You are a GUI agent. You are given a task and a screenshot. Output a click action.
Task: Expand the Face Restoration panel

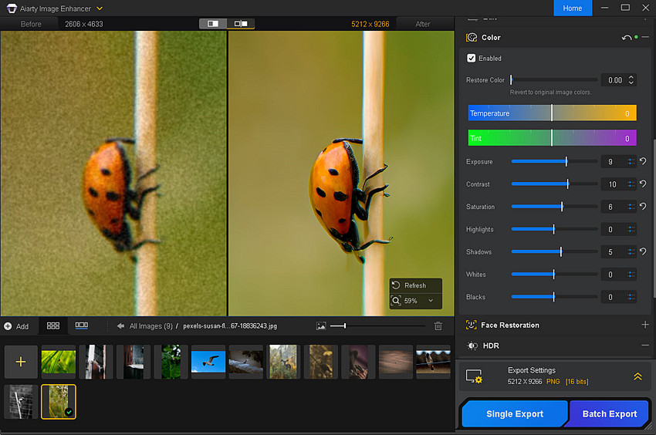click(x=645, y=325)
